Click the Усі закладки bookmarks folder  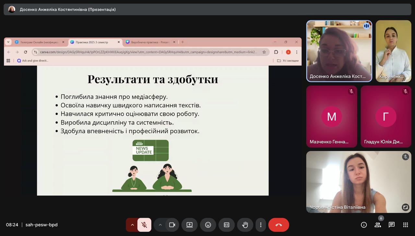pos(288,61)
